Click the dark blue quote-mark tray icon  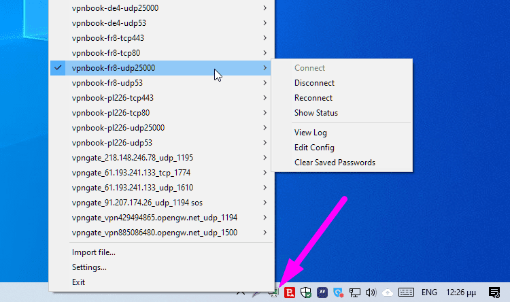pyautogui.click(x=322, y=292)
